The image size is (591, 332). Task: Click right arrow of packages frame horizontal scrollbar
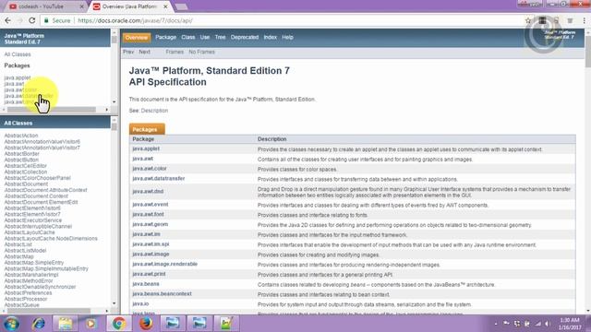107,110
